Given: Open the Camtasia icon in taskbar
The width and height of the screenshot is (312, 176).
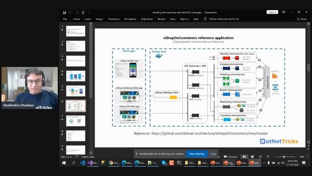Looking at the screenshot, I should pyautogui.click(x=171, y=163).
